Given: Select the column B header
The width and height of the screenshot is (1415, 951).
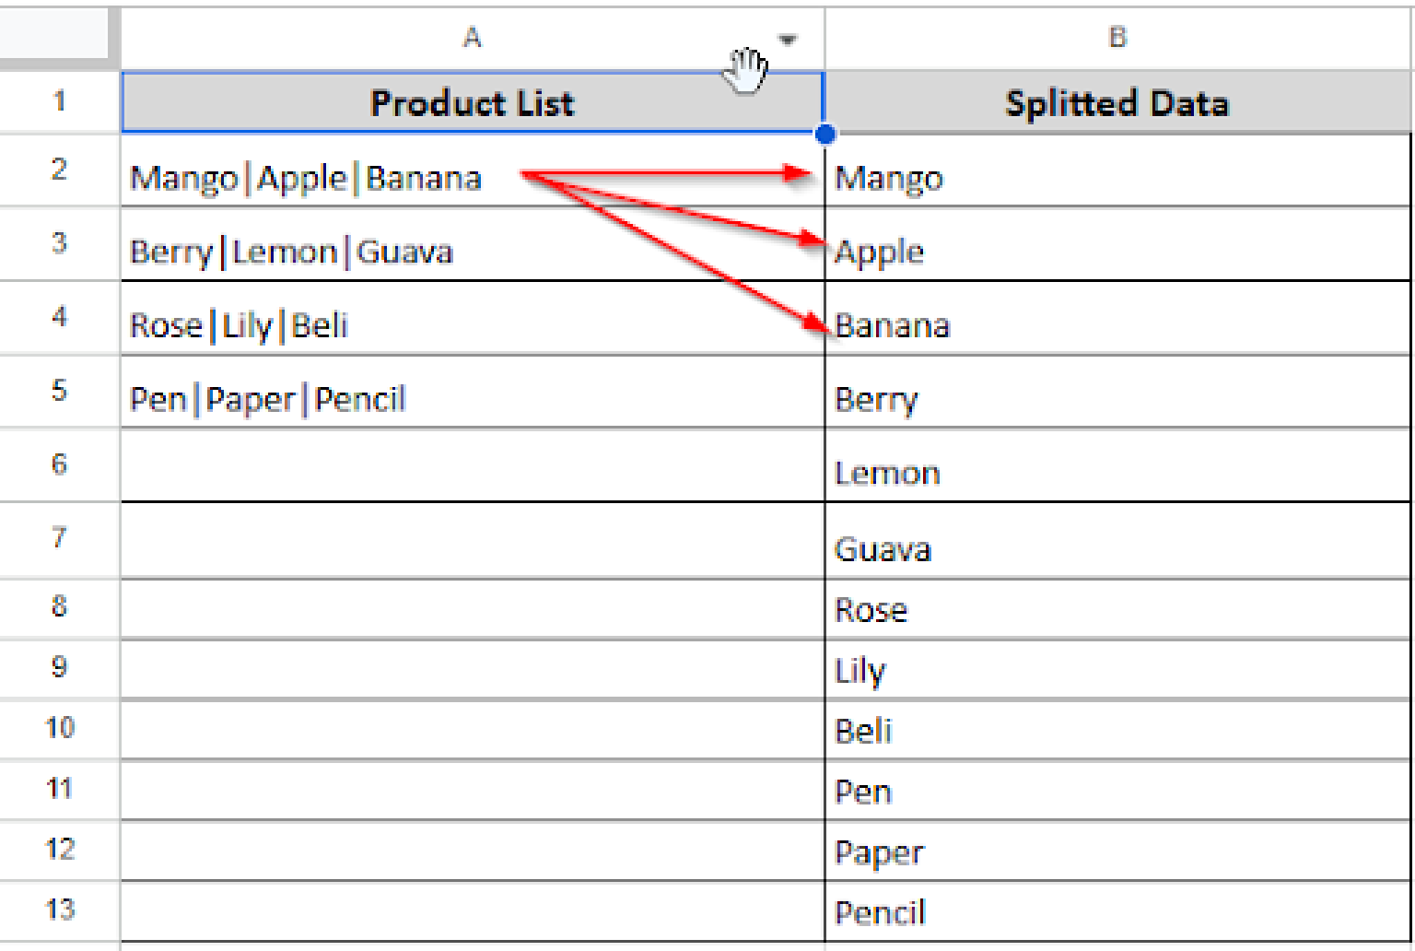Looking at the screenshot, I should [x=1117, y=39].
